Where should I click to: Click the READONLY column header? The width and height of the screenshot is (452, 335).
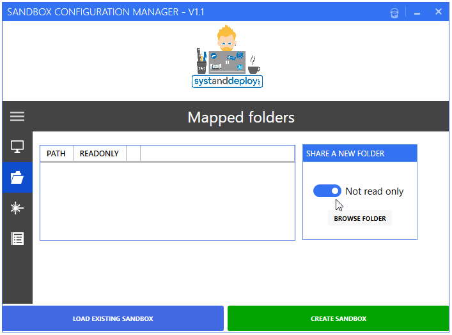click(100, 153)
